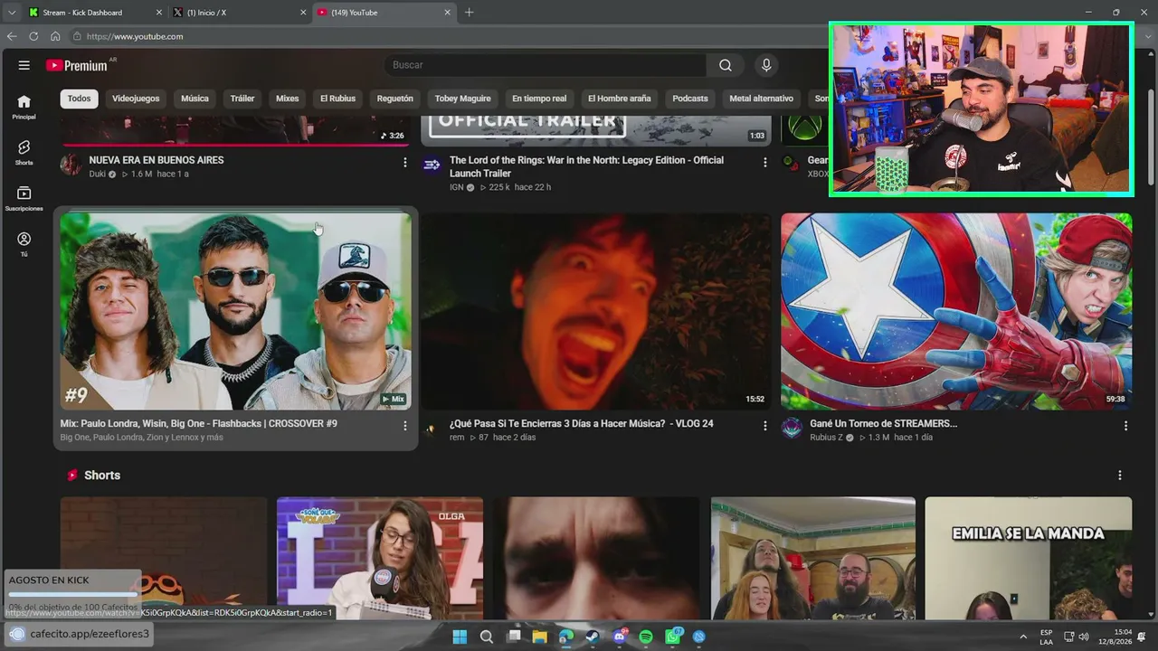Filter by Podcasts chip
This screenshot has height=651, width=1158.
pos(690,99)
